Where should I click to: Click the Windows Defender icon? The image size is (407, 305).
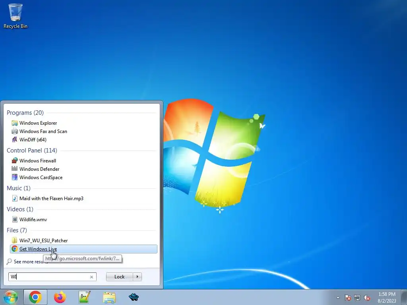tap(15, 169)
